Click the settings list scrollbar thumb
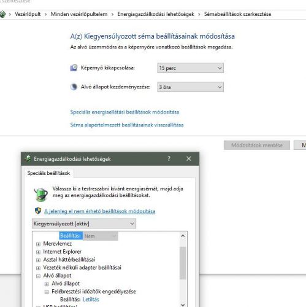The image size is (306, 307). [x=183, y=263]
